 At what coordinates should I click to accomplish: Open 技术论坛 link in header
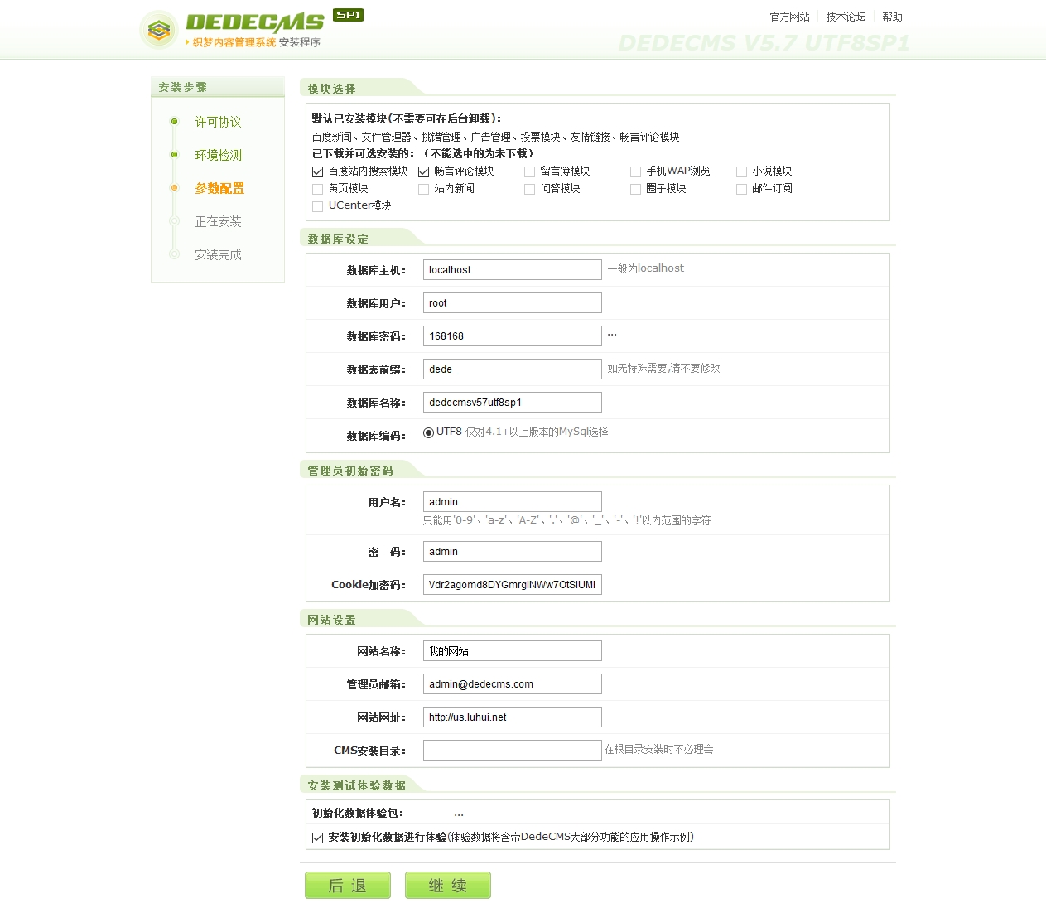[846, 17]
